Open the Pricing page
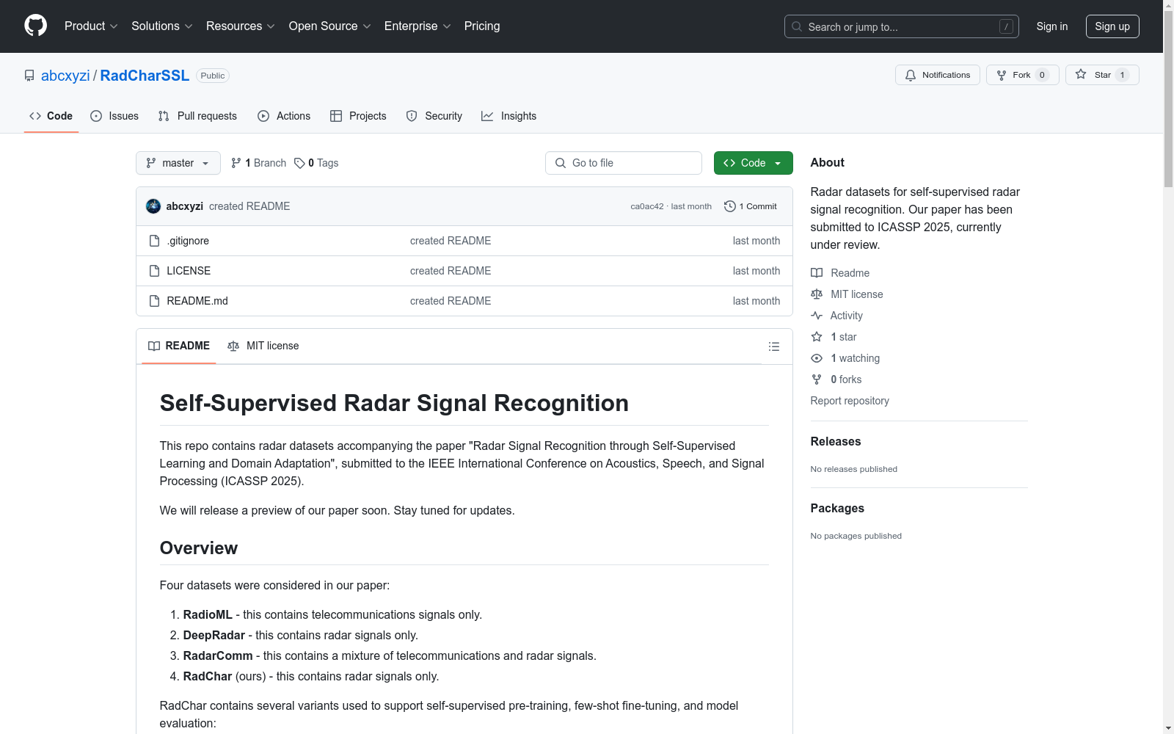The image size is (1174, 734). (x=482, y=26)
